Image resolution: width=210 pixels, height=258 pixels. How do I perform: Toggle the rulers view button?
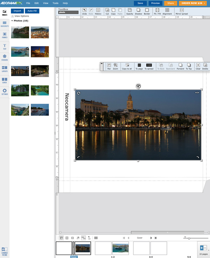(61, 238)
